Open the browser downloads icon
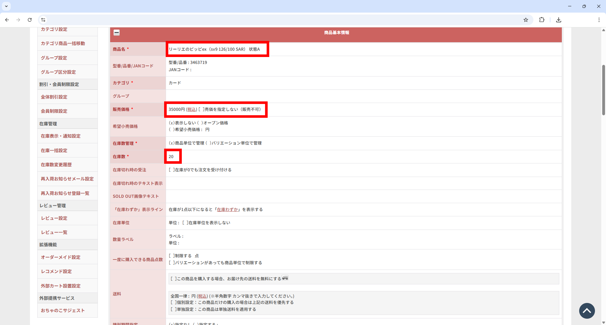 [x=558, y=20]
